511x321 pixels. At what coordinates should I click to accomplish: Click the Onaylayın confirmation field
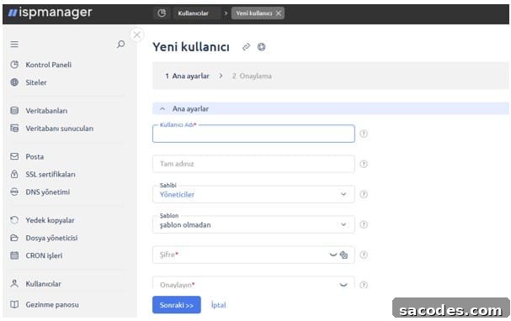click(x=253, y=283)
